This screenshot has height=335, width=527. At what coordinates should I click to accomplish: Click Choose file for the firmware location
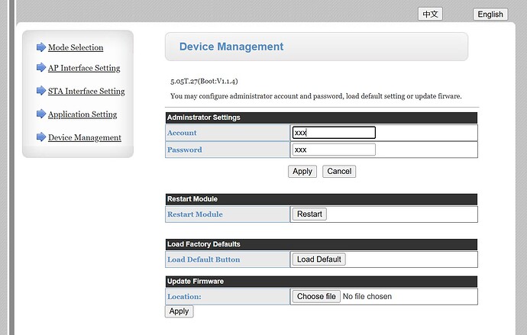(316, 296)
